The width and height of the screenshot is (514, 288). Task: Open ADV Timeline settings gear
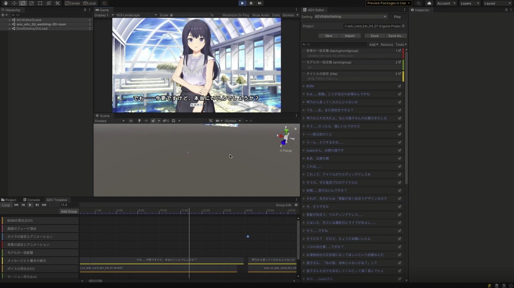(296, 205)
